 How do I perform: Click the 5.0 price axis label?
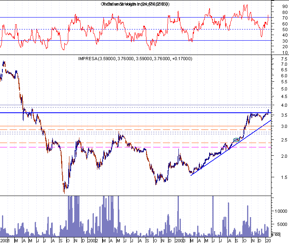pos(284,89)
